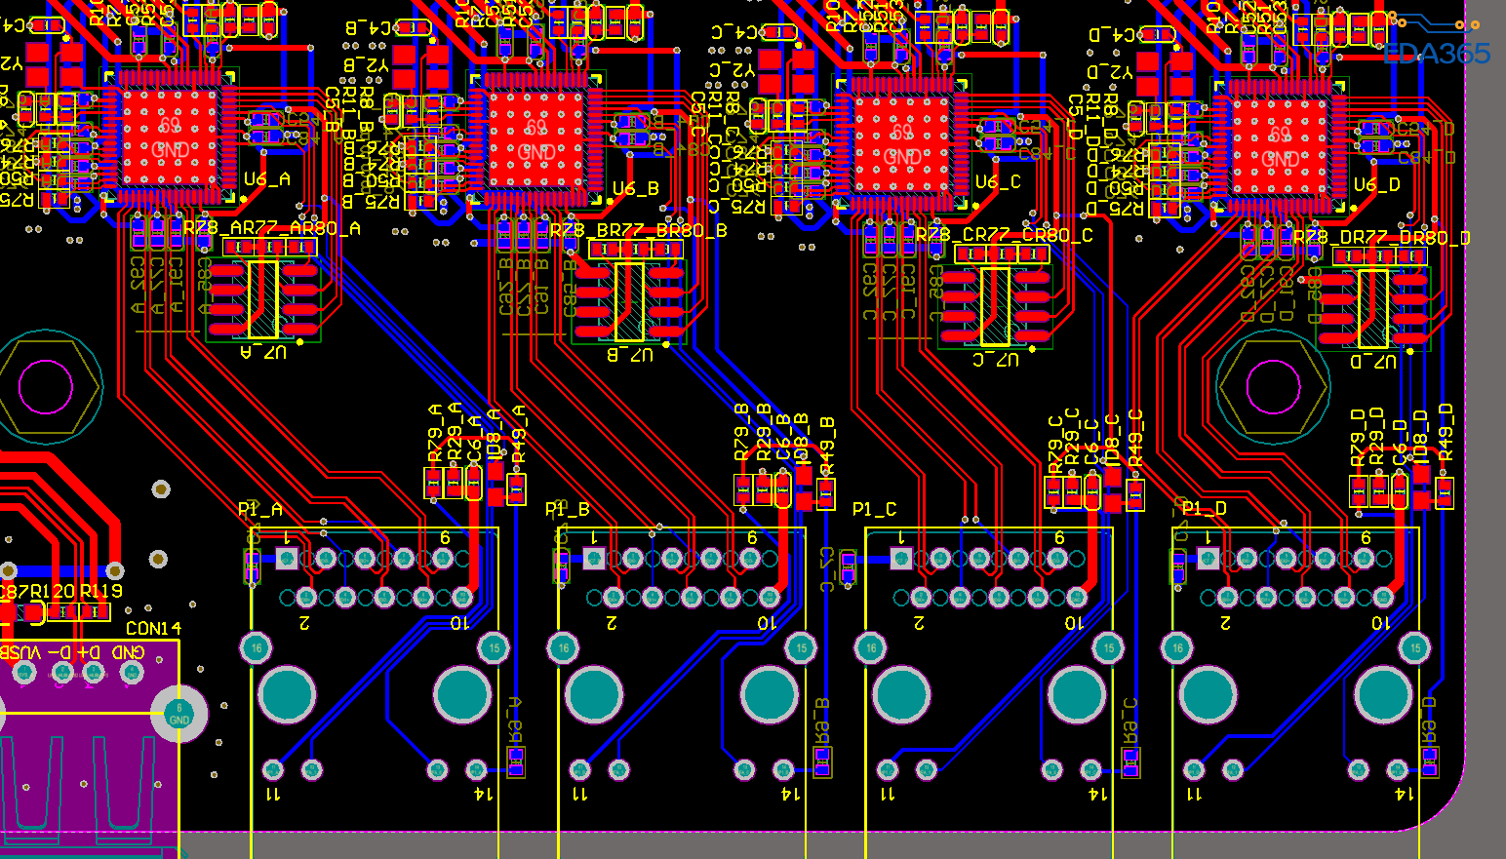Select the R49_D rotated designator
Screen dimensions: 1506x859
click(x=1446, y=433)
